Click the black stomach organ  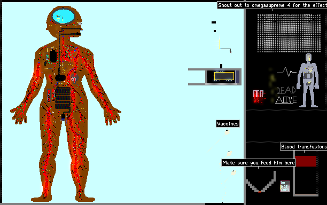pos(60,78)
